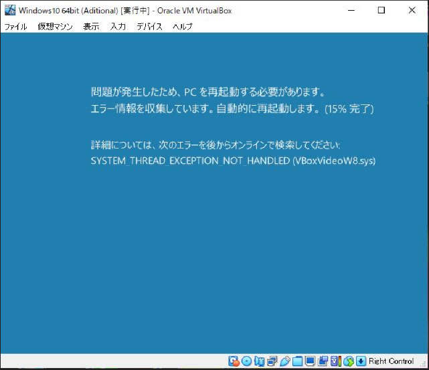Click the audio indicator in status bar
Screen dimensions: 429x370
pyautogui.click(x=260, y=361)
